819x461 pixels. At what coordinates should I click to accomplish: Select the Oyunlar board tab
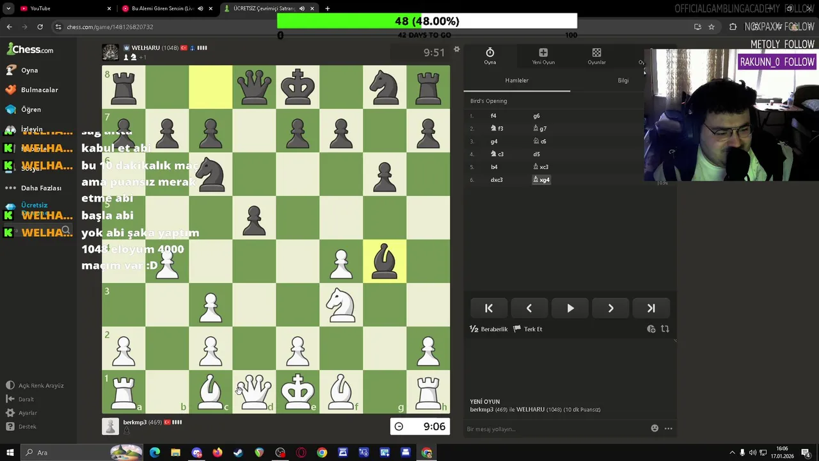click(596, 56)
